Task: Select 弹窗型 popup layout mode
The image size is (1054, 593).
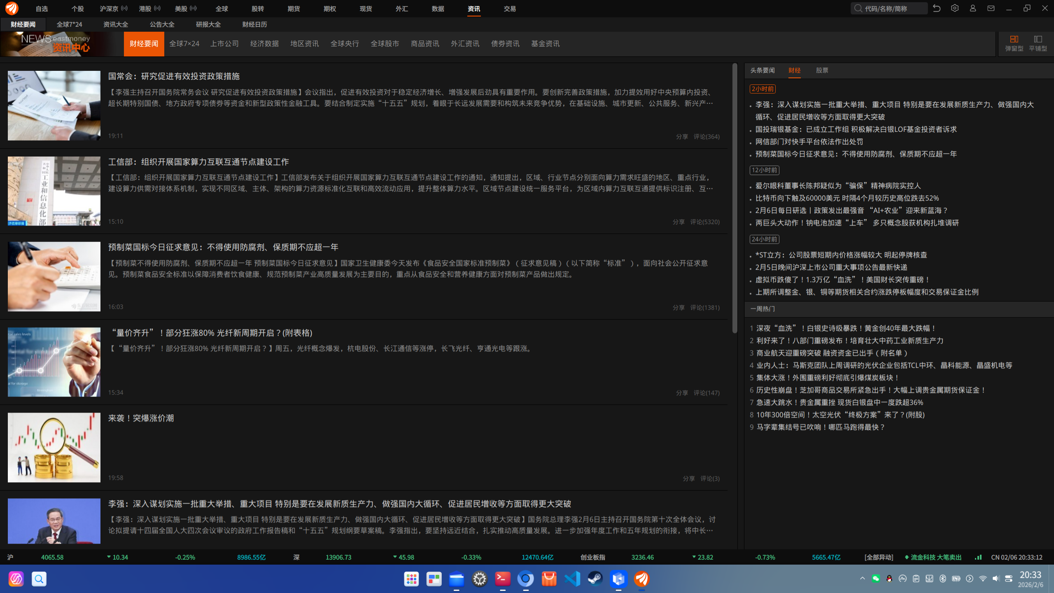Action: pyautogui.click(x=1014, y=42)
